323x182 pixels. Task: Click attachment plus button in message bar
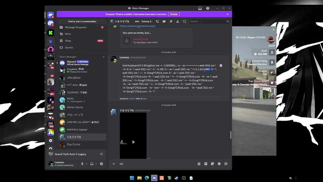tap(114, 164)
